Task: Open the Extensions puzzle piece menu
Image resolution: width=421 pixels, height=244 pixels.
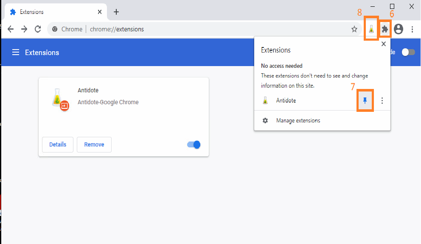Action: tap(385, 29)
